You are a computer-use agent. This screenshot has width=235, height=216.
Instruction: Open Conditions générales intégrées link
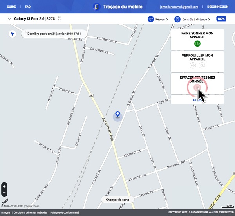pyautogui.click(x=30, y=212)
